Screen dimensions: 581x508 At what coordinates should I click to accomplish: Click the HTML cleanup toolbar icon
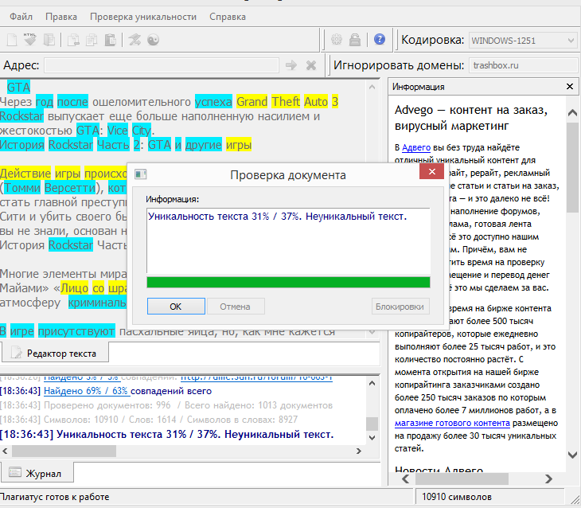[x=30, y=39]
